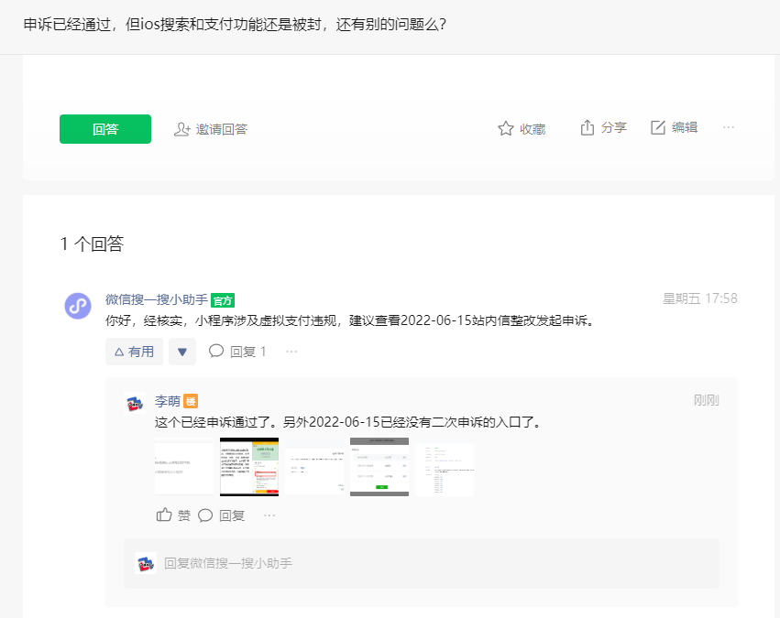Click the 分享 share icon
Viewport: 780px width, 618px height.
point(587,127)
